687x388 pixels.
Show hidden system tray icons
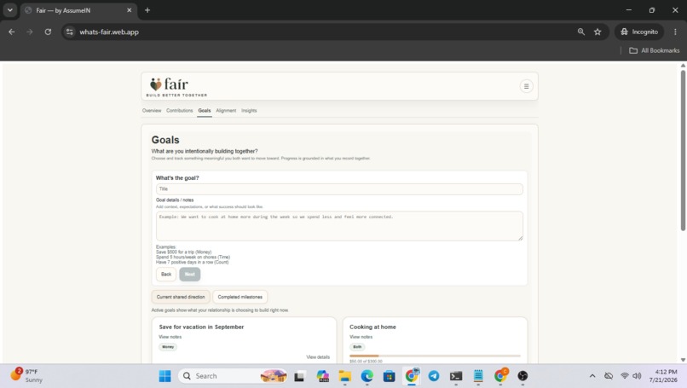pyautogui.click(x=592, y=376)
